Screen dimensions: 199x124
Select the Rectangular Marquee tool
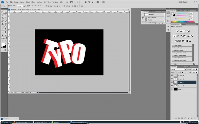2,12
